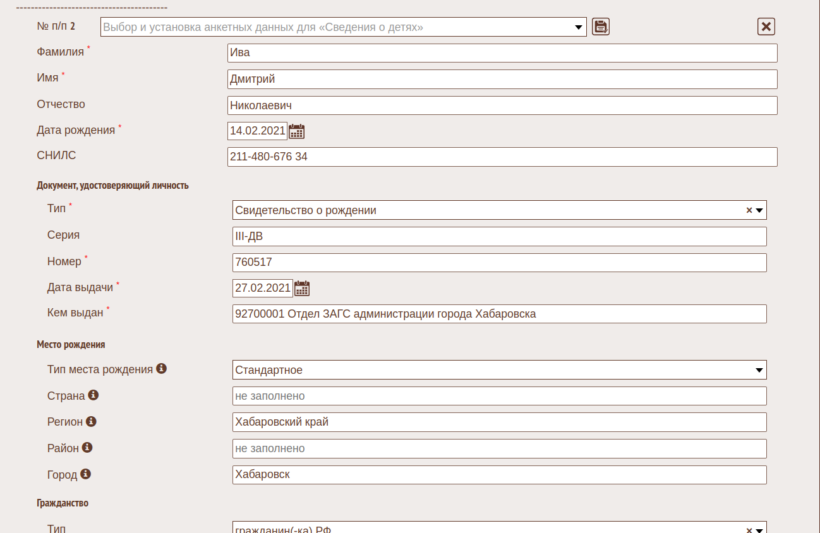Screen dimensions: 820x533
Task: Open calendar picker for Дата рождения
Action: coord(296,131)
